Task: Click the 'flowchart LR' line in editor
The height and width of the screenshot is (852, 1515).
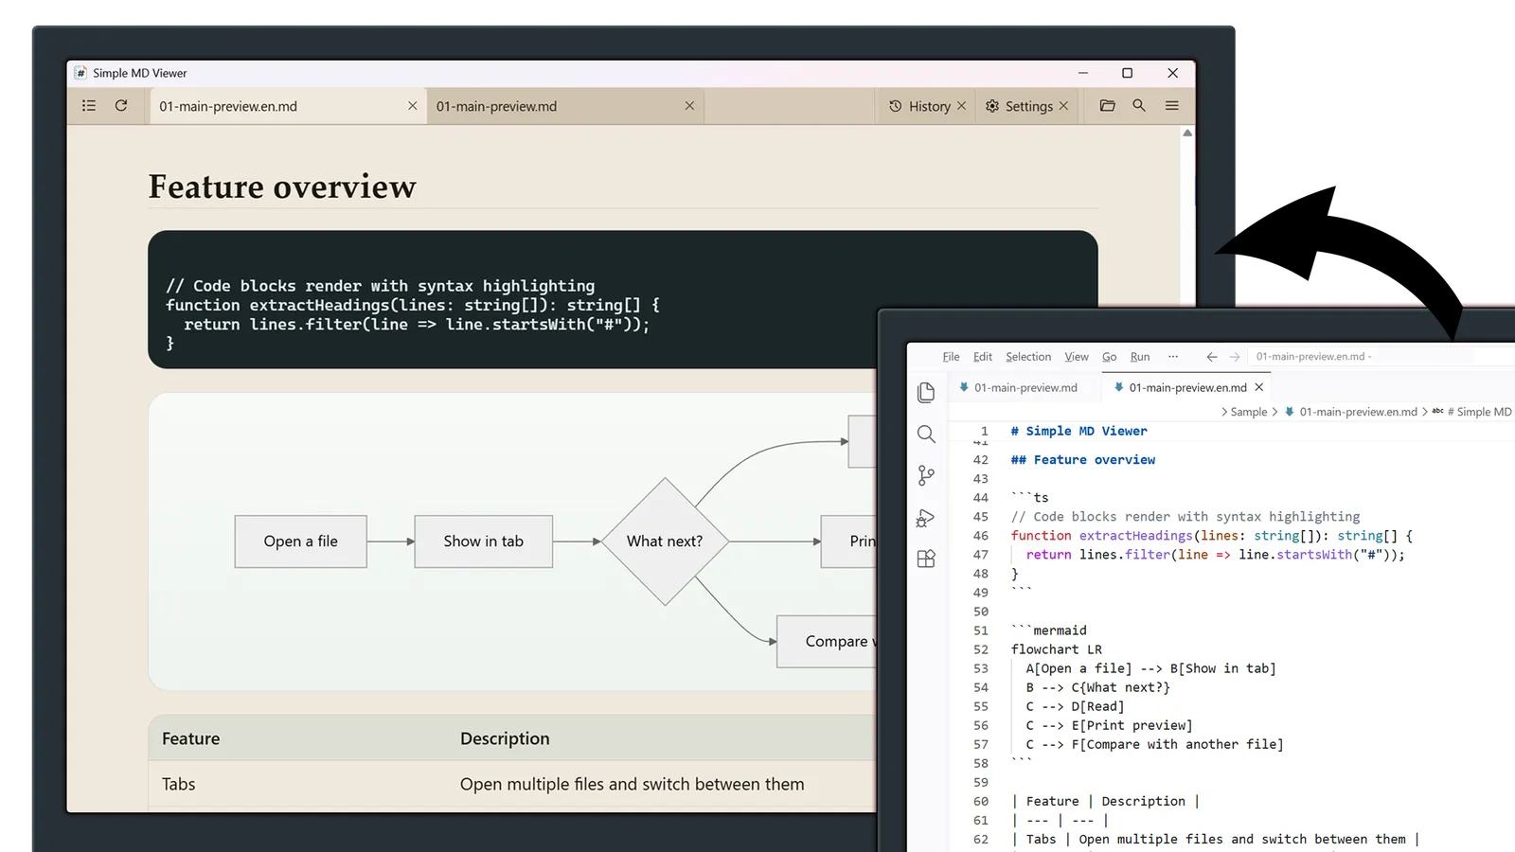Action: 1056,649
